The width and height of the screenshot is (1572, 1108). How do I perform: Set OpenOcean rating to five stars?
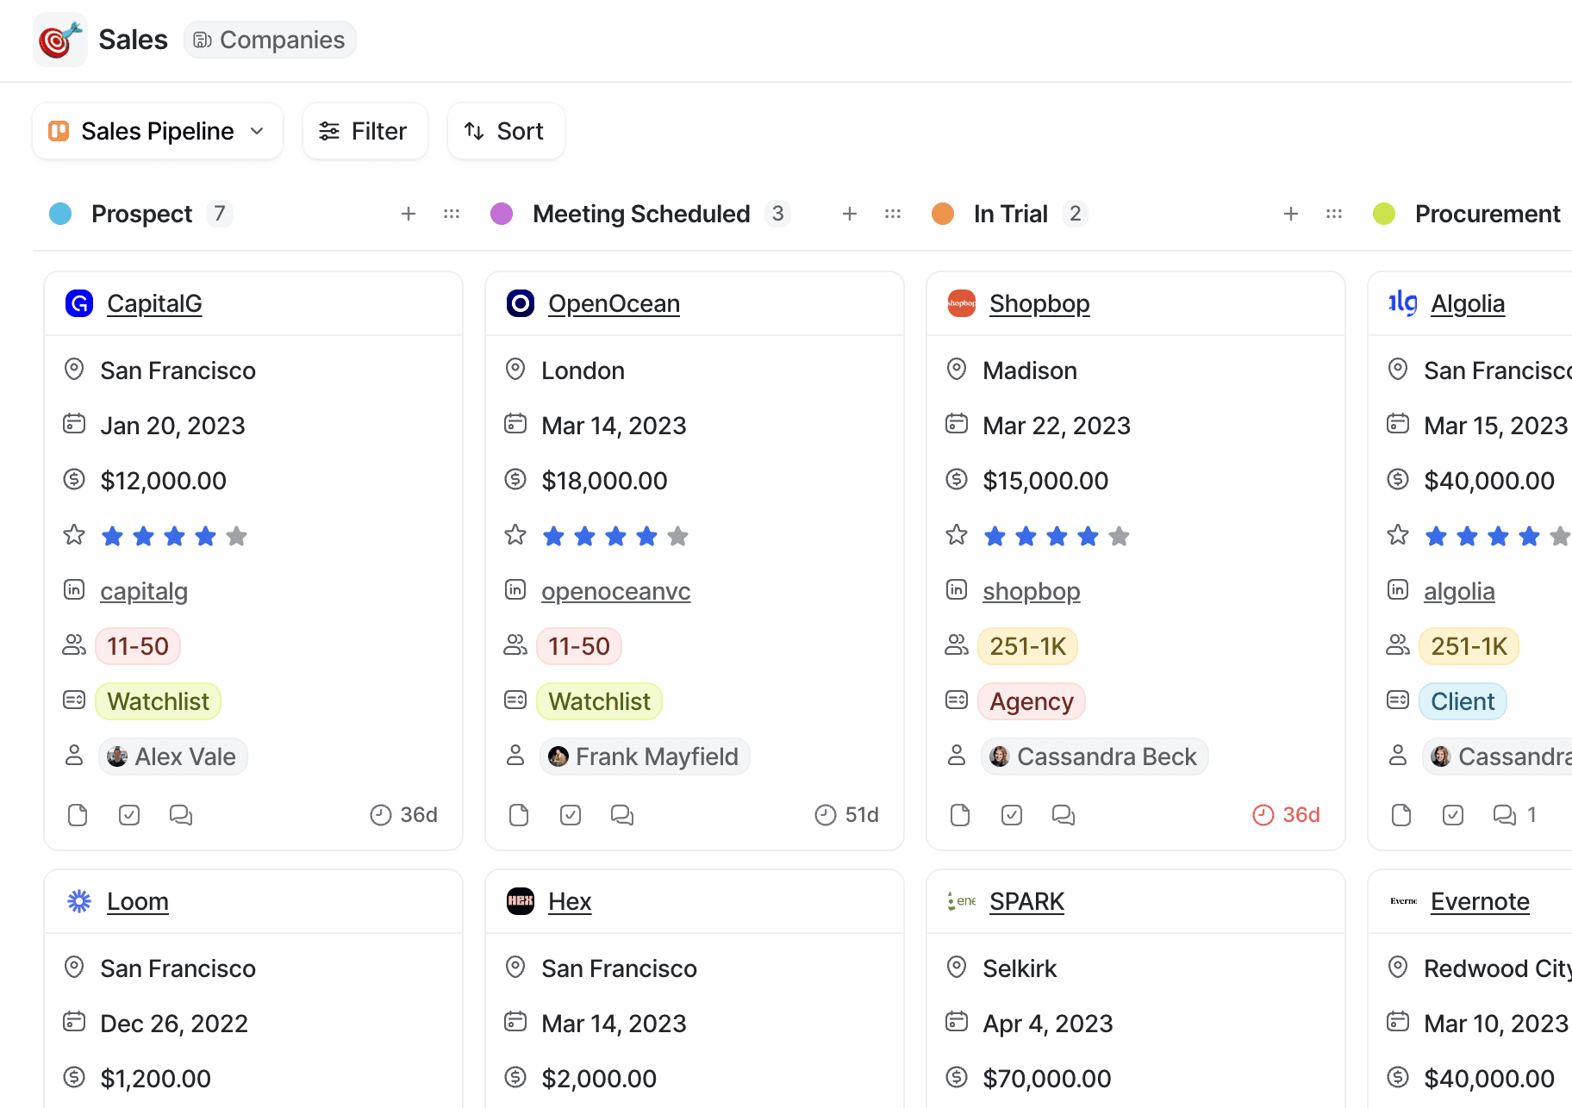[x=677, y=537]
